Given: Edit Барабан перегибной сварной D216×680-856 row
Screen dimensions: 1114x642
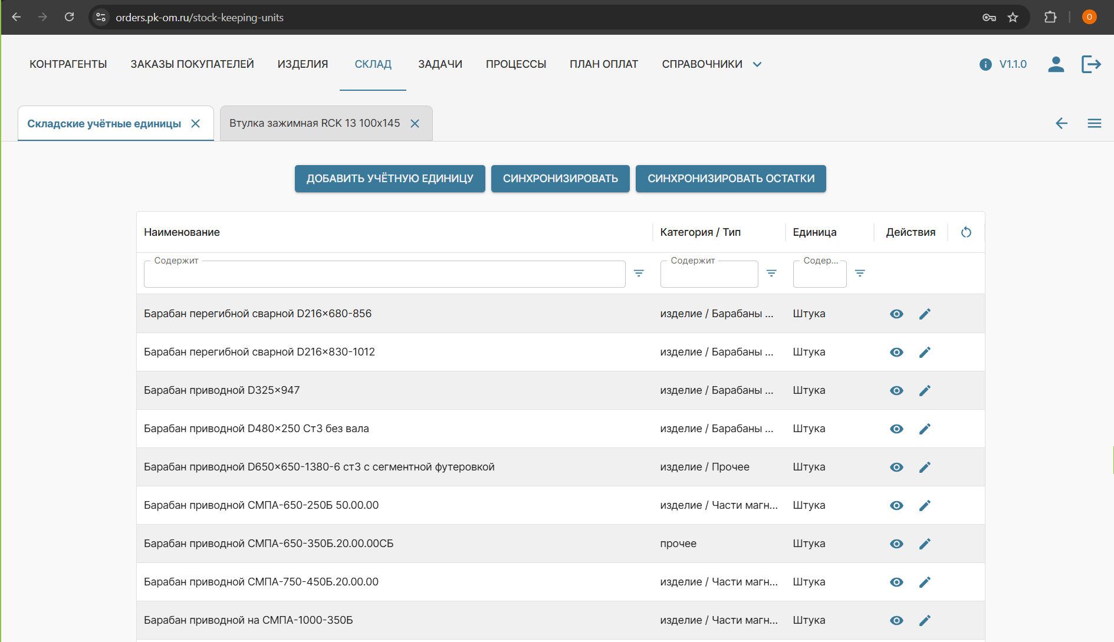Looking at the screenshot, I should click(x=924, y=314).
